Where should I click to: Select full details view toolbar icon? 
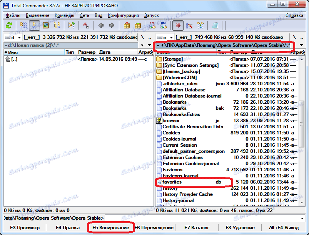[x=35, y=25]
